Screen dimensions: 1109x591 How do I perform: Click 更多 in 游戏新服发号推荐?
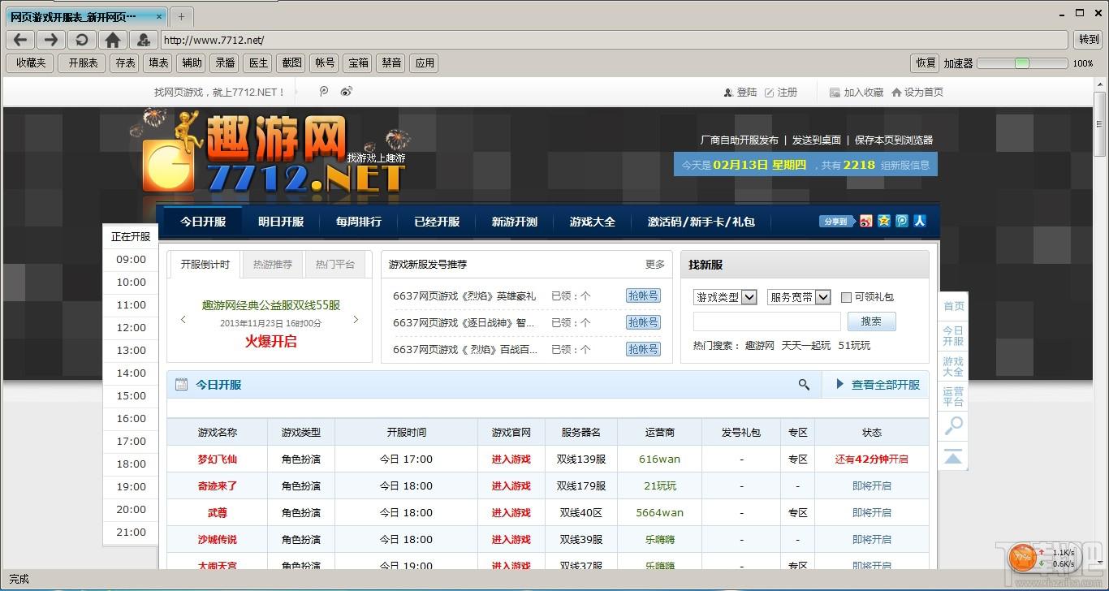[655, 265]
